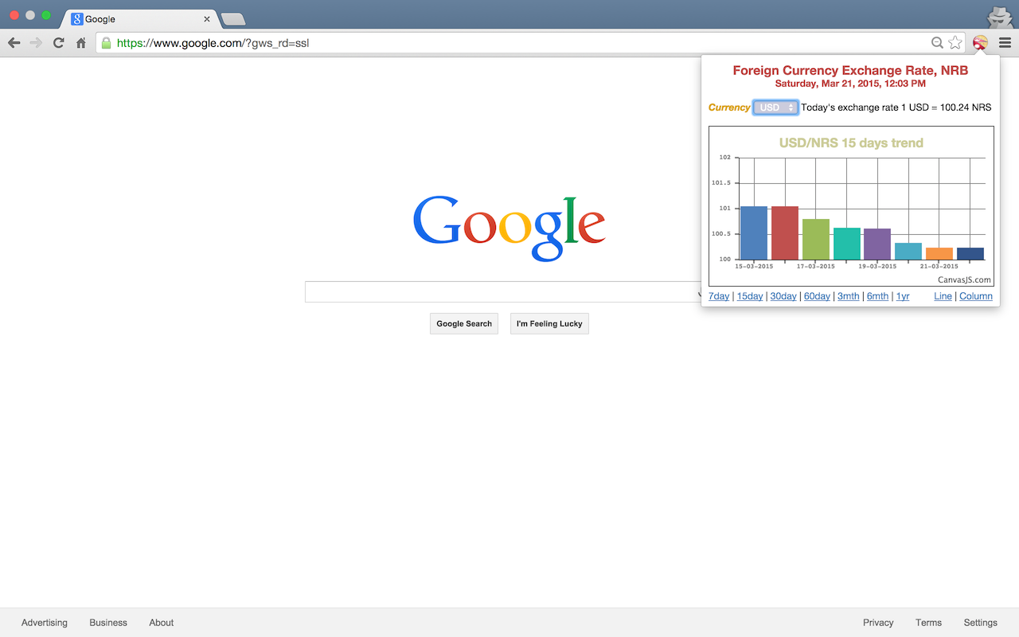The height and width of the screenshot is (637, 1019).
Task: Open the USD currency dropdown
Action: tap(775, 107)
